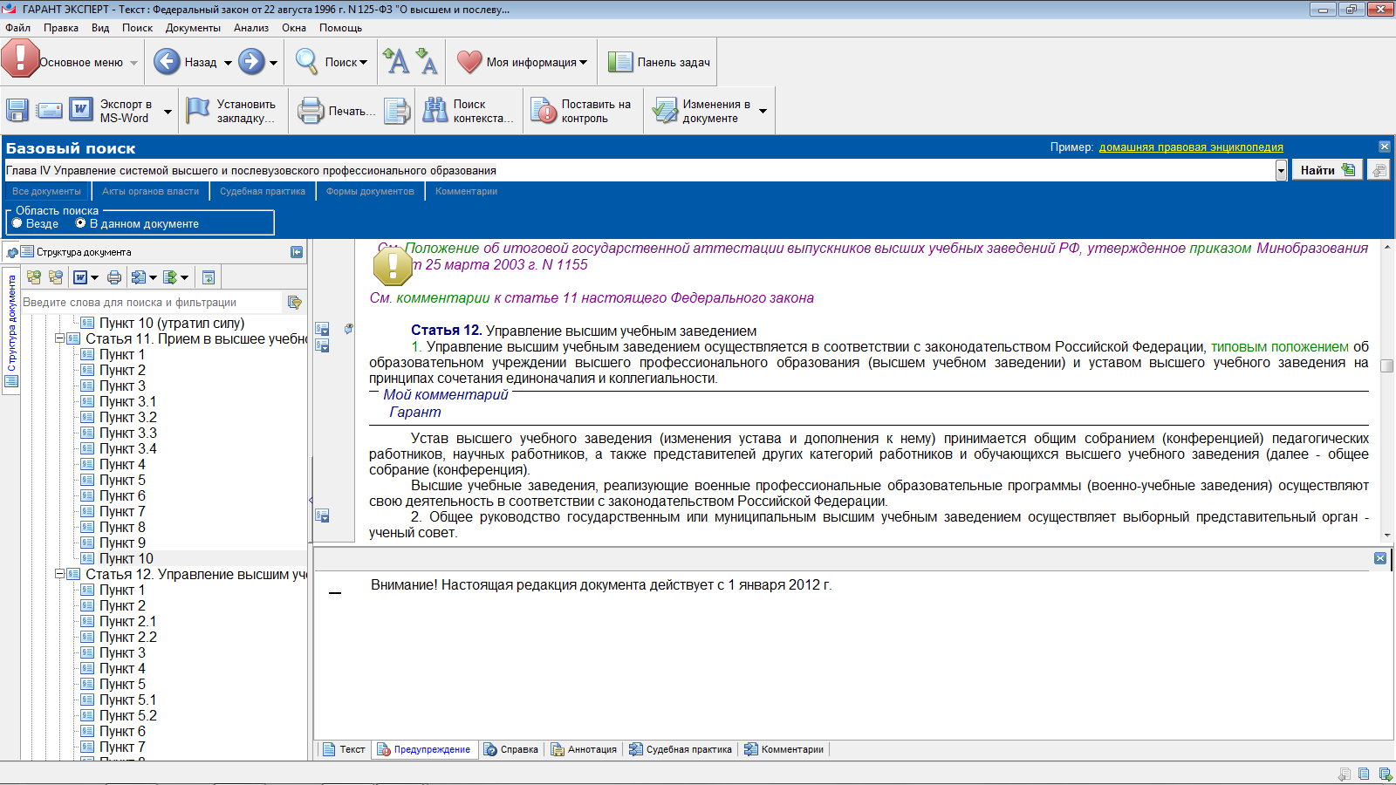Open the Файл menu
This screenshot has width=1396, height=785.
(17, 28)
